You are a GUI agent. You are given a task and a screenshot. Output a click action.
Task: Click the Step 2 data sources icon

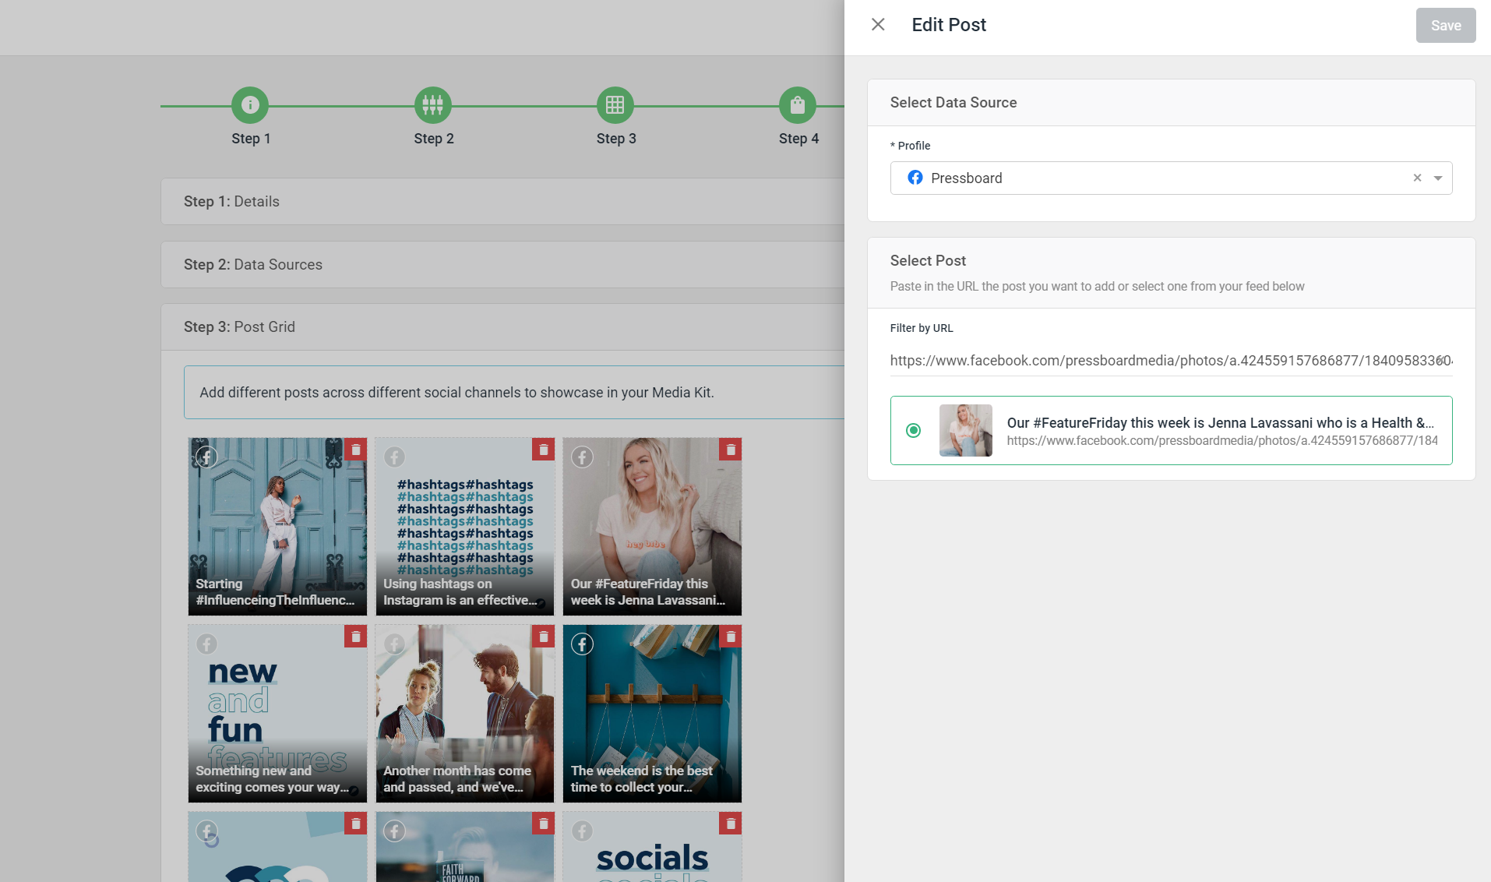[433, 104]
